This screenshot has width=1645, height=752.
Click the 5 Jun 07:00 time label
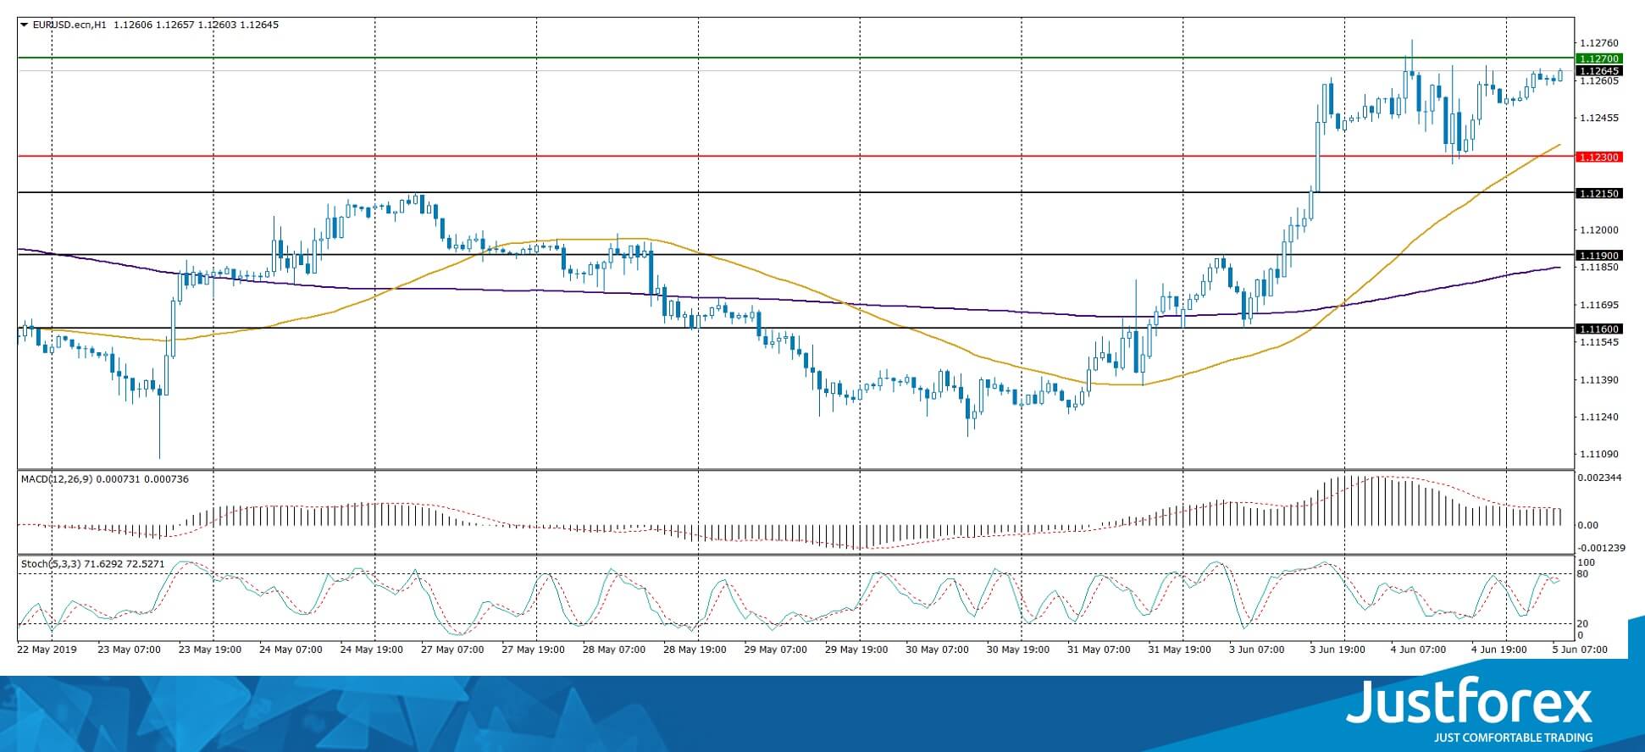[x=1580, y=650]
